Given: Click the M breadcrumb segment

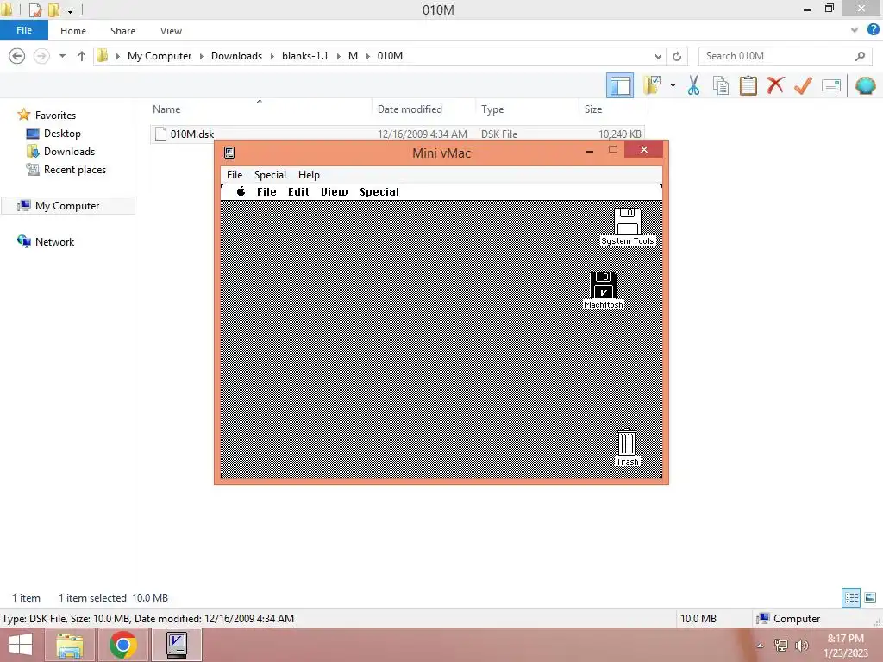Looking at the screenshot, I should pos(353,56).
